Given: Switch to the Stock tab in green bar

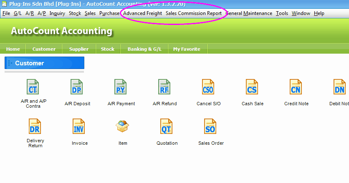Looking at the screenshot, I should (x=108, y=49).
